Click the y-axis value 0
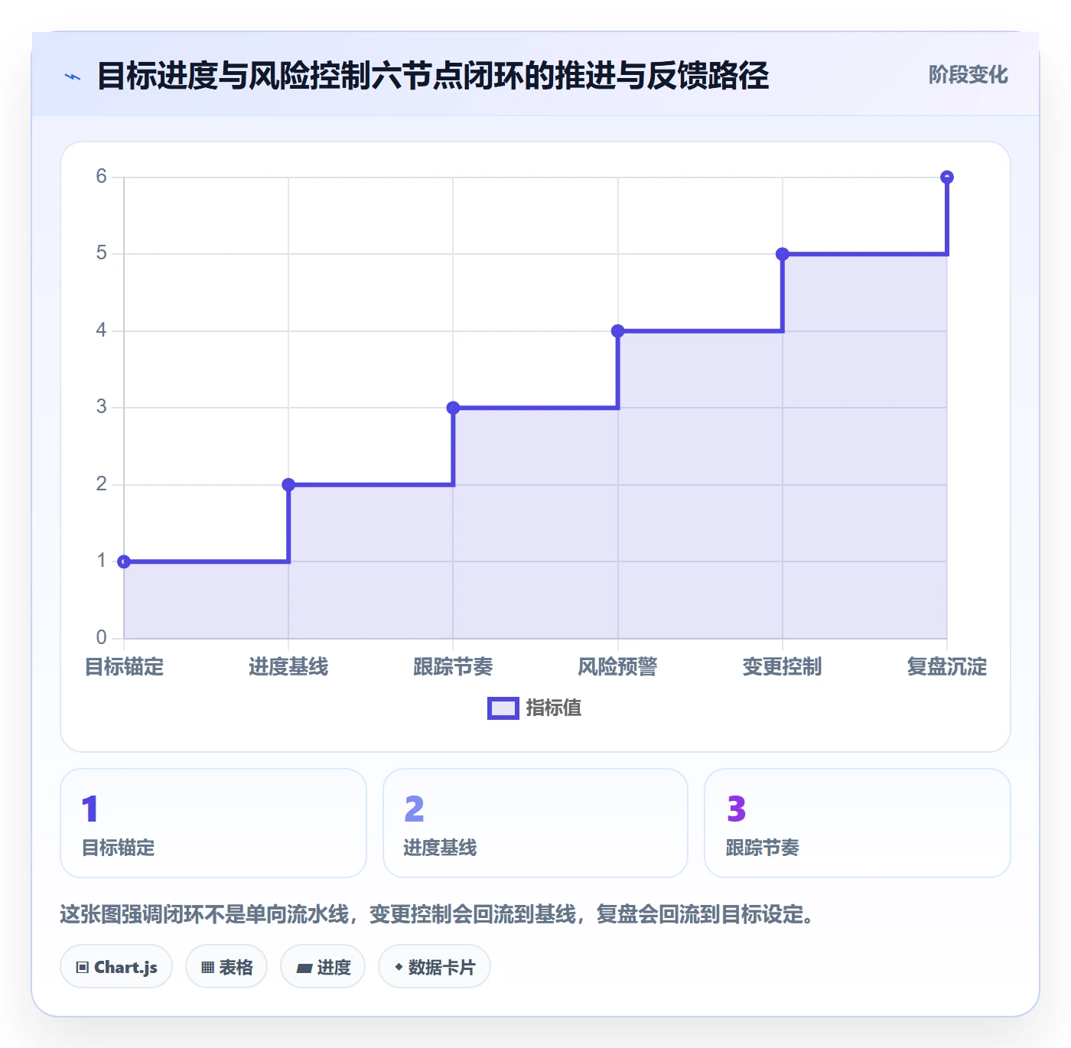Viewport: 1071px width, 1048px height. (x=101, y=637)
